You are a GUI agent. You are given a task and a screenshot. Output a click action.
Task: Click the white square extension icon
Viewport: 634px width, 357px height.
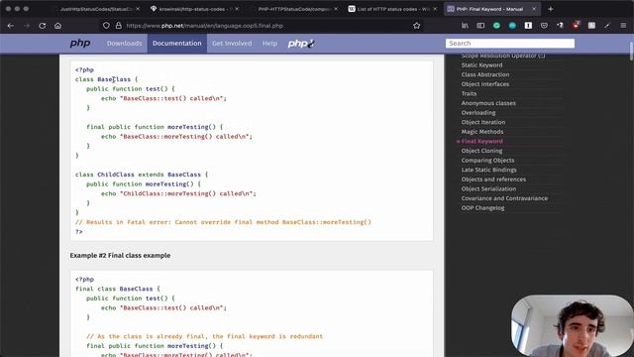coord(528,26)
